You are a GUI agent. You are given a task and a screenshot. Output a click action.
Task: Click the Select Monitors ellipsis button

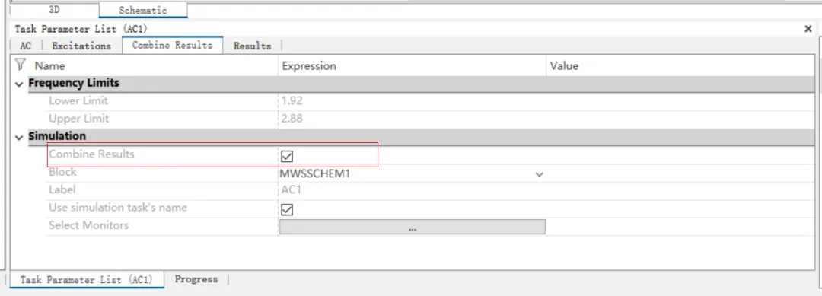coord(412,228)
